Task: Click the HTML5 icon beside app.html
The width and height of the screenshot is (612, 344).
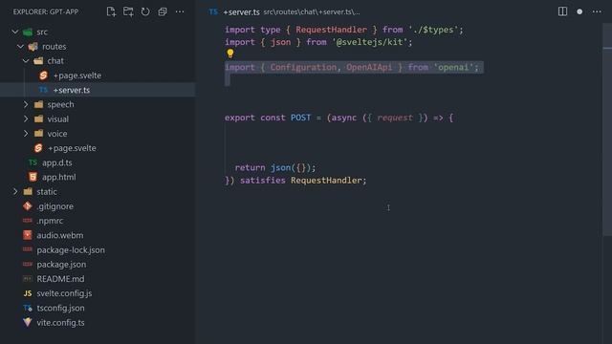Action: point(33,177)
